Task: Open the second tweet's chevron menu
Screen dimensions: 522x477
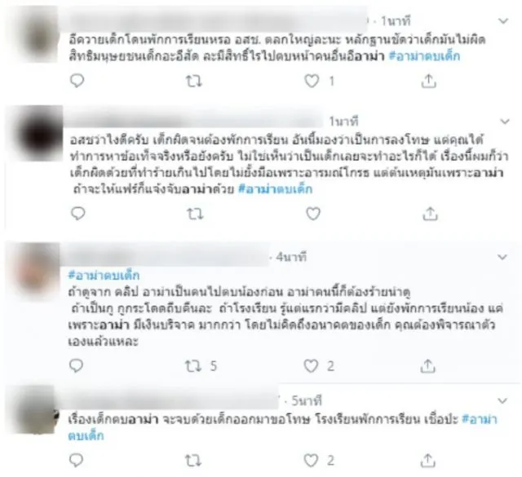Action: (505, 121)
